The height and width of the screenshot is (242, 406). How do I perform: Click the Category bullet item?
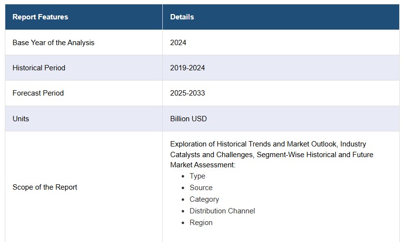pyautogui.click(x=204, y=199)
